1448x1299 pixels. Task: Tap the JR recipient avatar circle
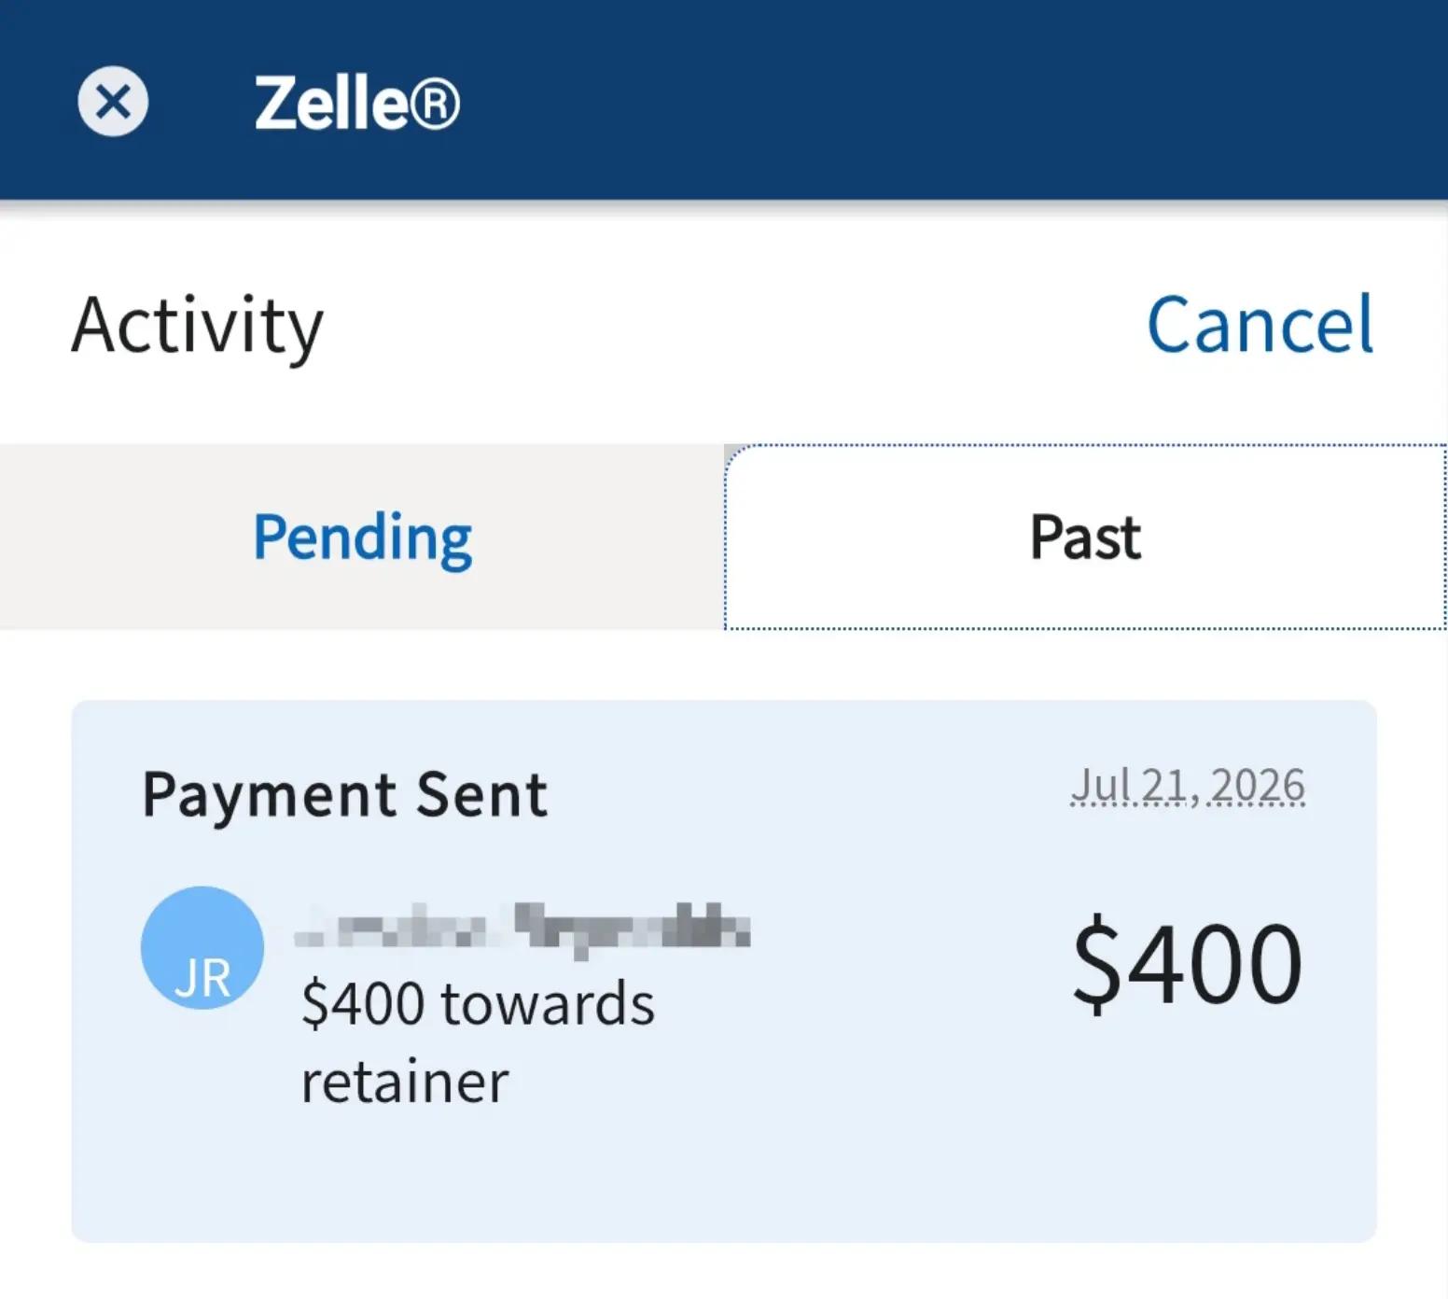point(202,947)
